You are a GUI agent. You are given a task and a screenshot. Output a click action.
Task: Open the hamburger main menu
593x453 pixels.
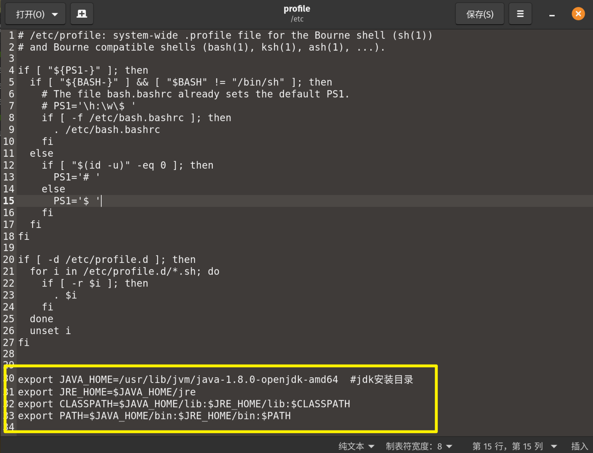[x=520, y=14]
